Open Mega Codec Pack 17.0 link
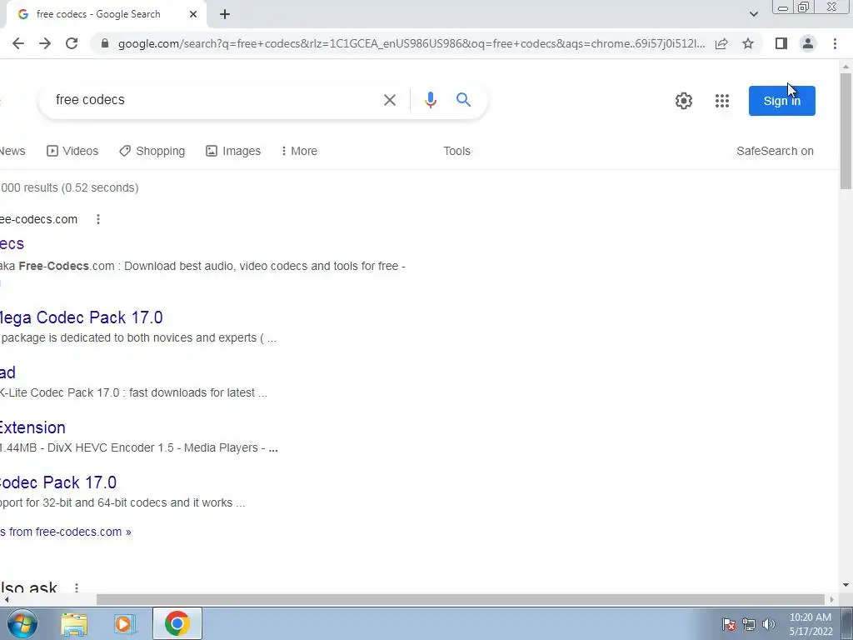The image size is (853, 640). [81, 317]
